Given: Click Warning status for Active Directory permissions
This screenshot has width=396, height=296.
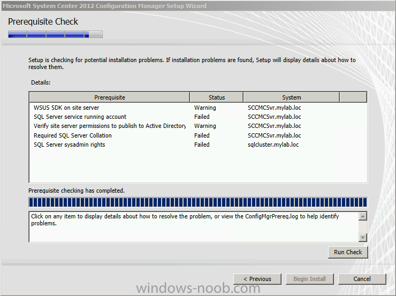Looking at the screenshot, I should (205, 126).
